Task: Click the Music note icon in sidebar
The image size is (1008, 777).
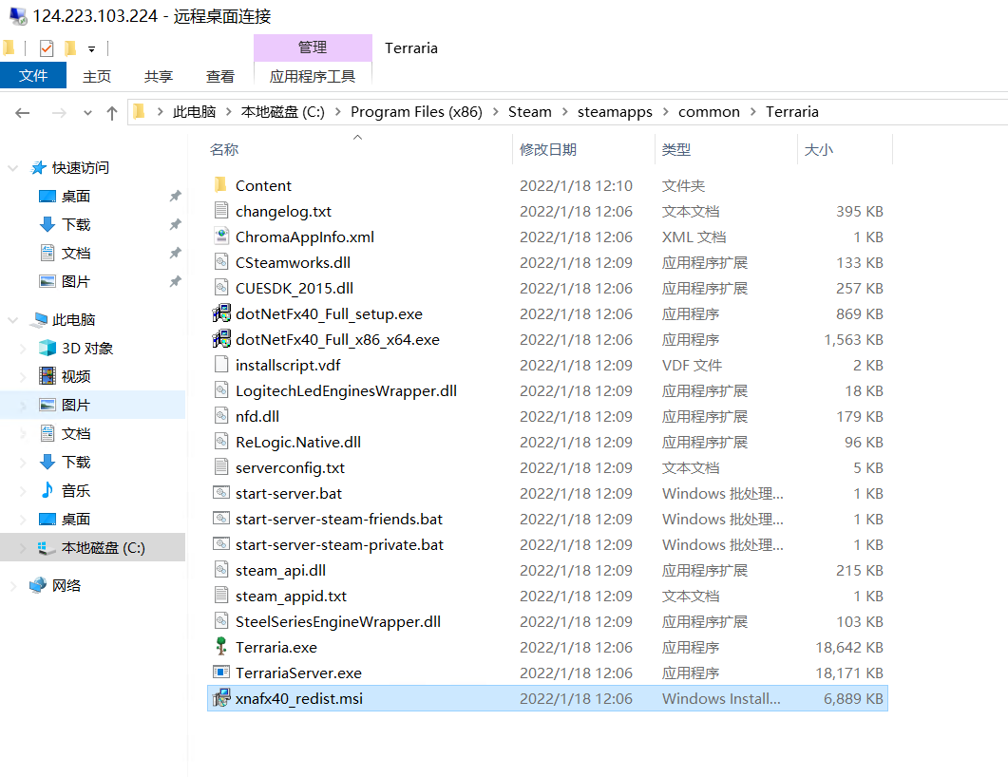Action: (47, 490)
